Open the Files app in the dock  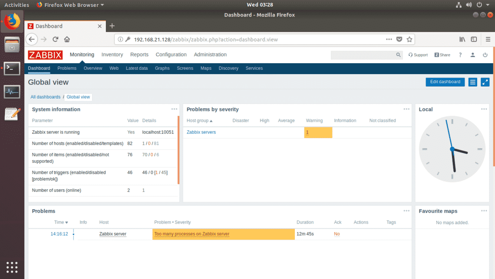12,44
